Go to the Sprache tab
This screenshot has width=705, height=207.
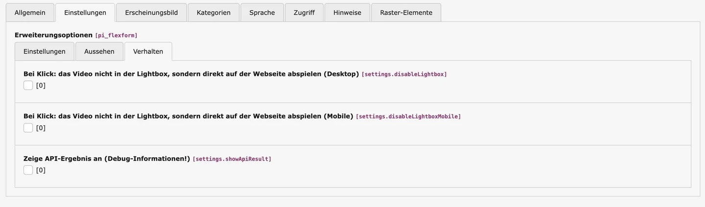coord(262,13)
